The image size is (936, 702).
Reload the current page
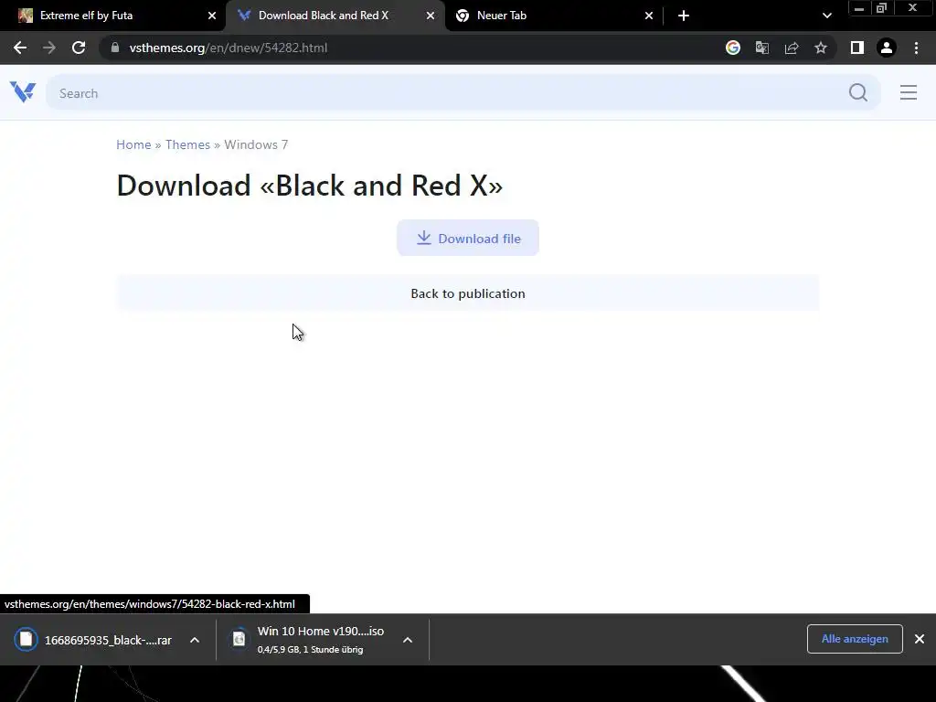[79, 48]
